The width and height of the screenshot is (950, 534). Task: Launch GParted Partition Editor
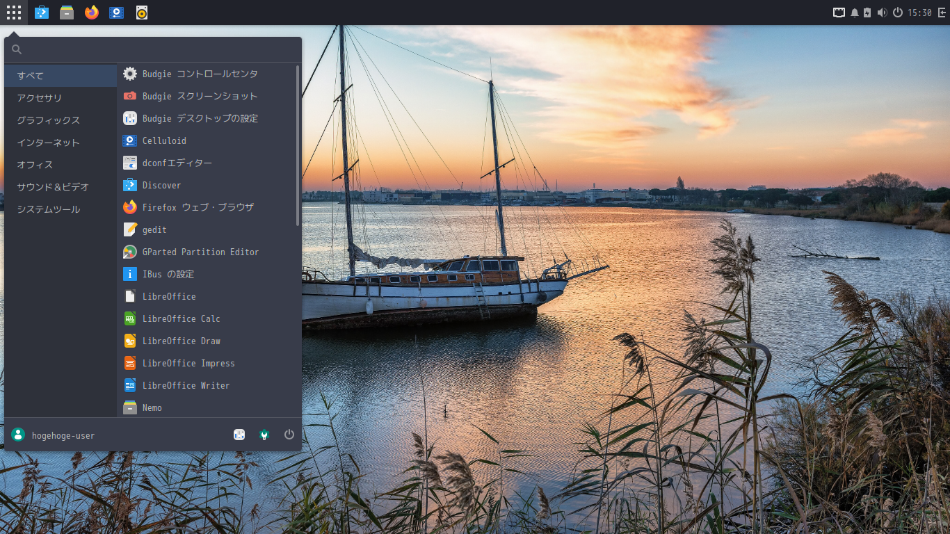pyautogui.click(x=201, y=252)
